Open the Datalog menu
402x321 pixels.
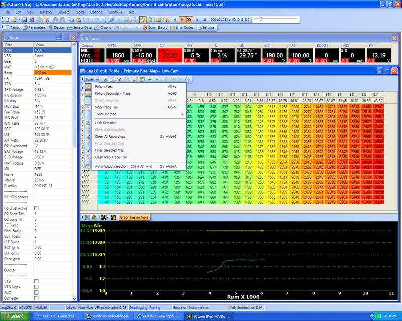[46, 12]
